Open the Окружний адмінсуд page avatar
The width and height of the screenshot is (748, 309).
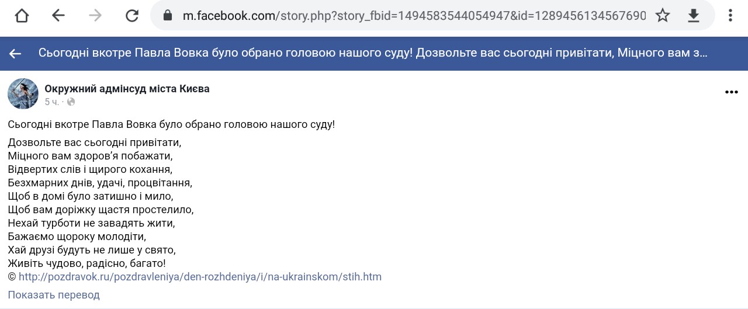point(23,93)
